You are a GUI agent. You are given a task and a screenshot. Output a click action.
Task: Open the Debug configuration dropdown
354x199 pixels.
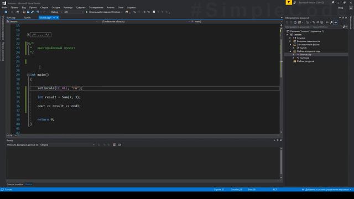coord(56,12)
